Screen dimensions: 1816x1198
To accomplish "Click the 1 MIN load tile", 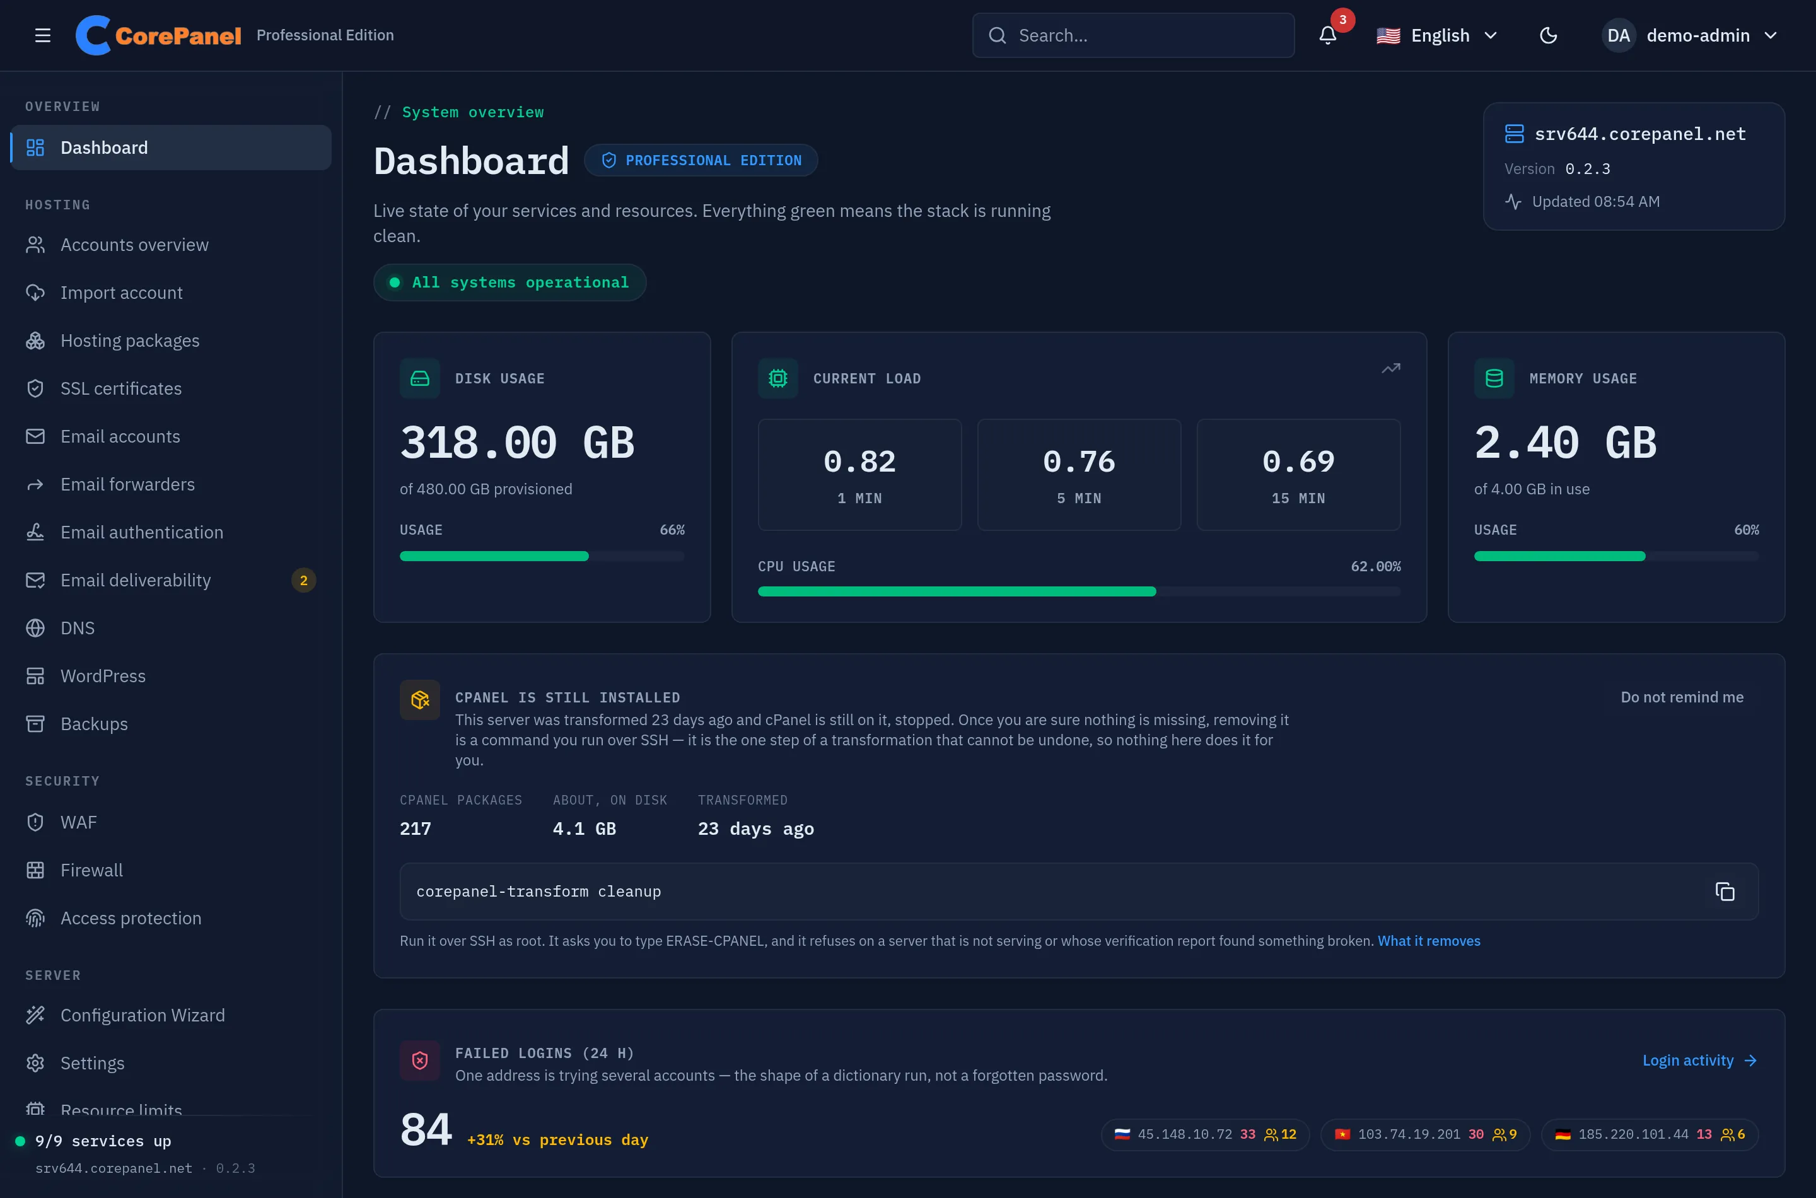I will (x=859, y=474).
